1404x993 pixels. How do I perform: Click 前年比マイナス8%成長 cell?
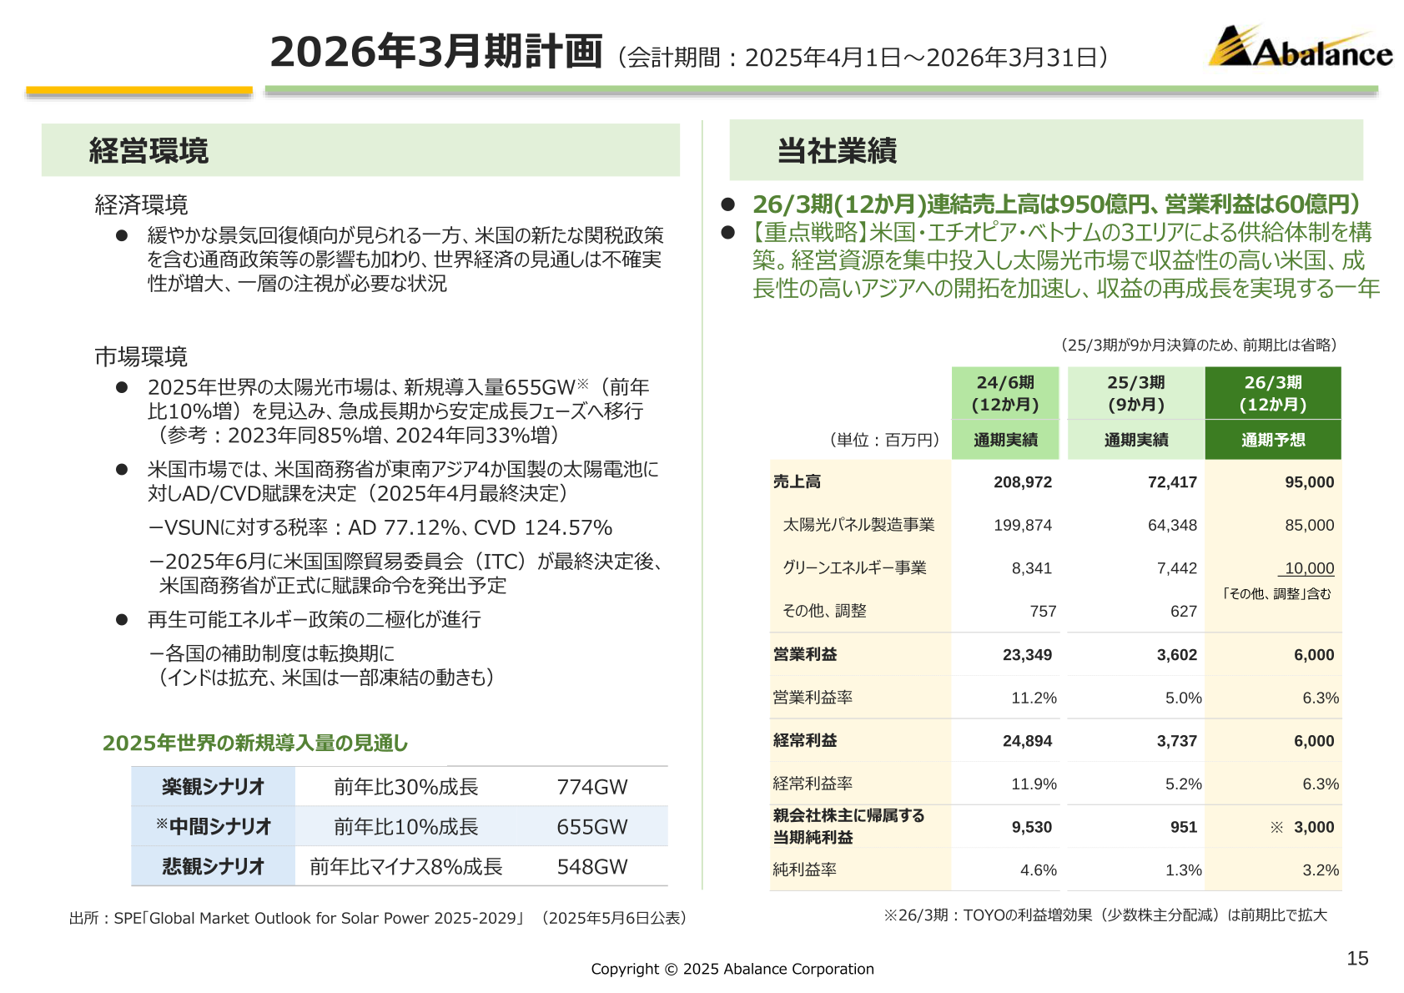[406, 867]
